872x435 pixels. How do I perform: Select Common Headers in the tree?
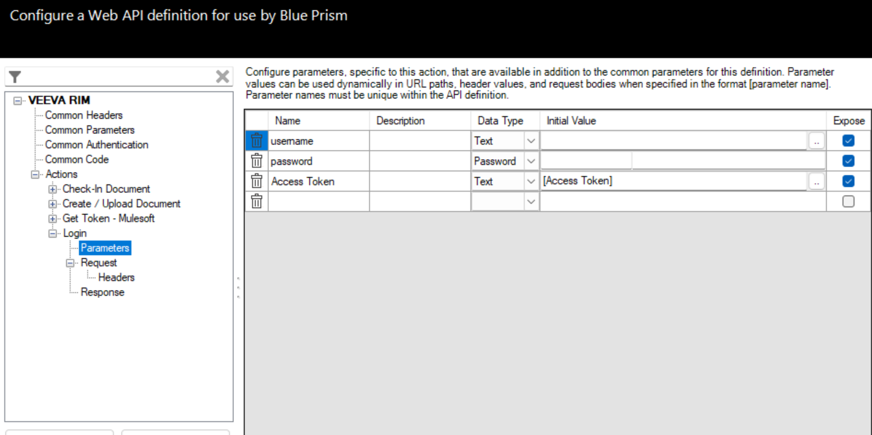click(x=84, y=115)
